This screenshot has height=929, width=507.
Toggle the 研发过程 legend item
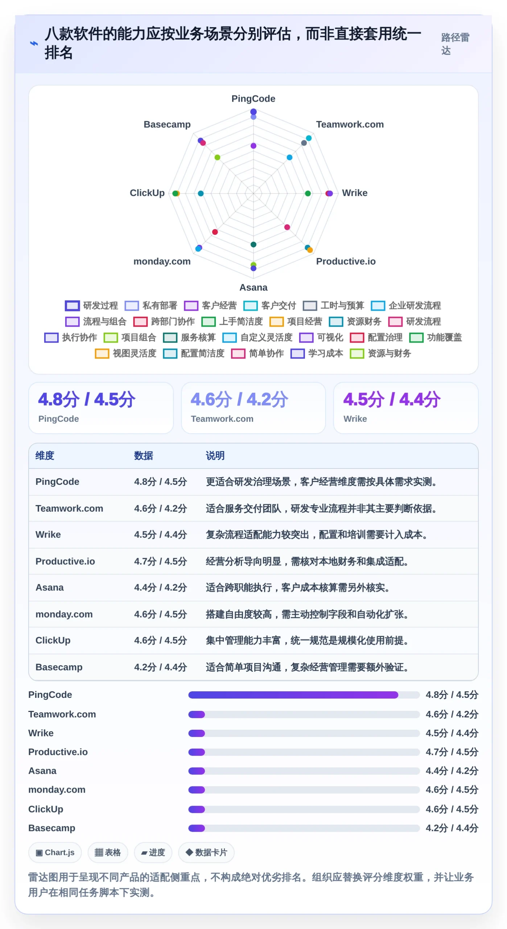(91, 306)
